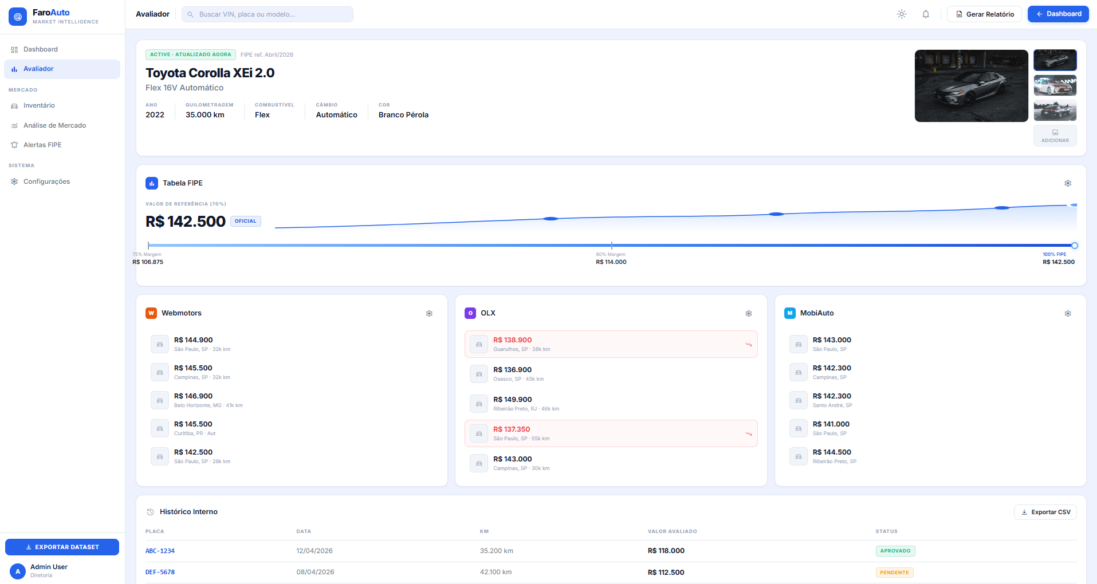Click car icon of MobiAuto R$ 141.000 listing
Viewport: 1097px width, 584px height.
pyautogui.click(x=799, y=428)
